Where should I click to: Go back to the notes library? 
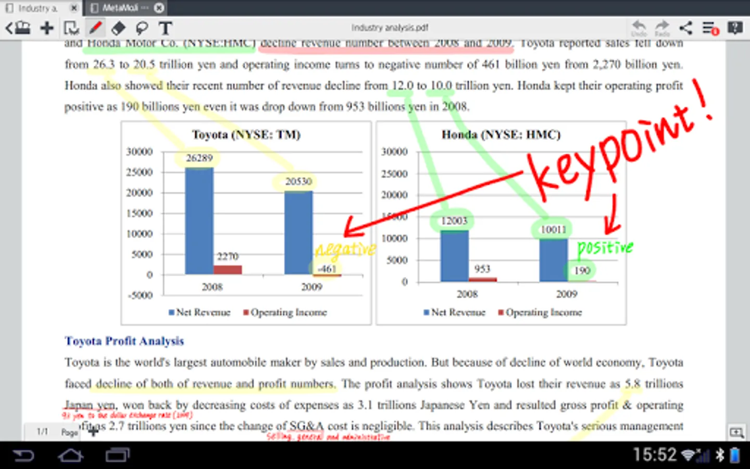(18, 28)
